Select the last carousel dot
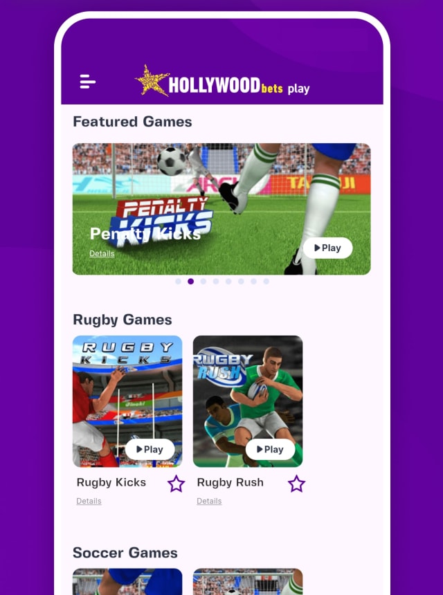This screenshot has height=595, width=443. coord(266,281)
